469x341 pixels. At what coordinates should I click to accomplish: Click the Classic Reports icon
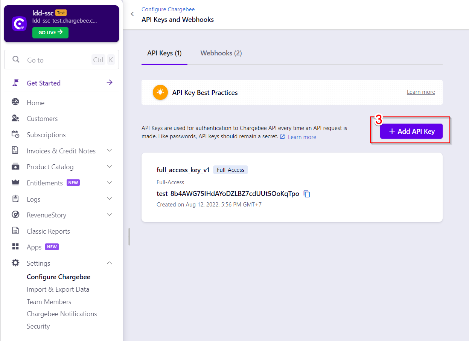coord(15,231)
